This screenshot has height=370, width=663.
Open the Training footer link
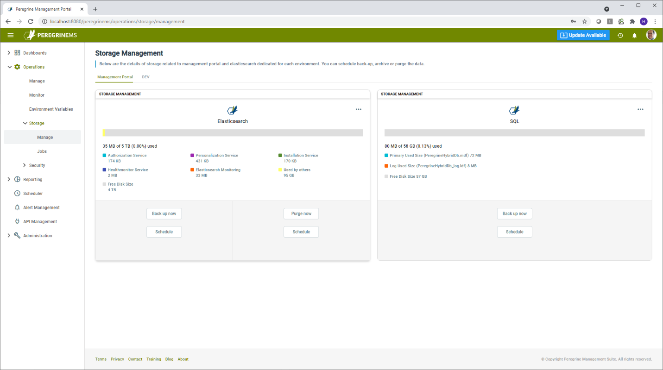point(154,359)
